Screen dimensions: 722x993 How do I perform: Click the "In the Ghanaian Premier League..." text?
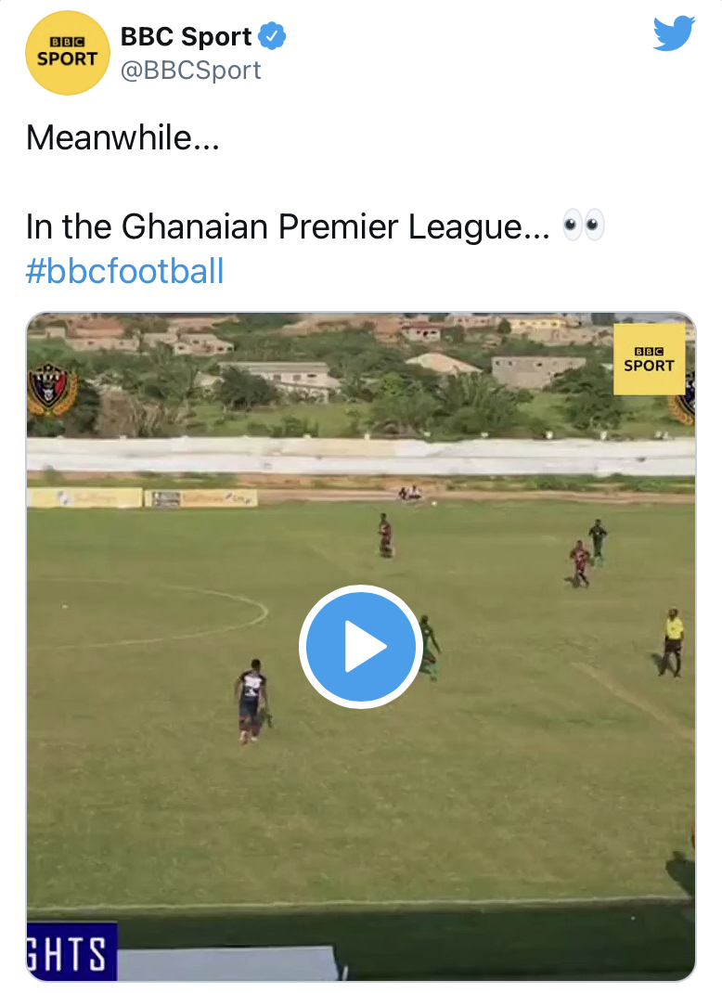288,226
